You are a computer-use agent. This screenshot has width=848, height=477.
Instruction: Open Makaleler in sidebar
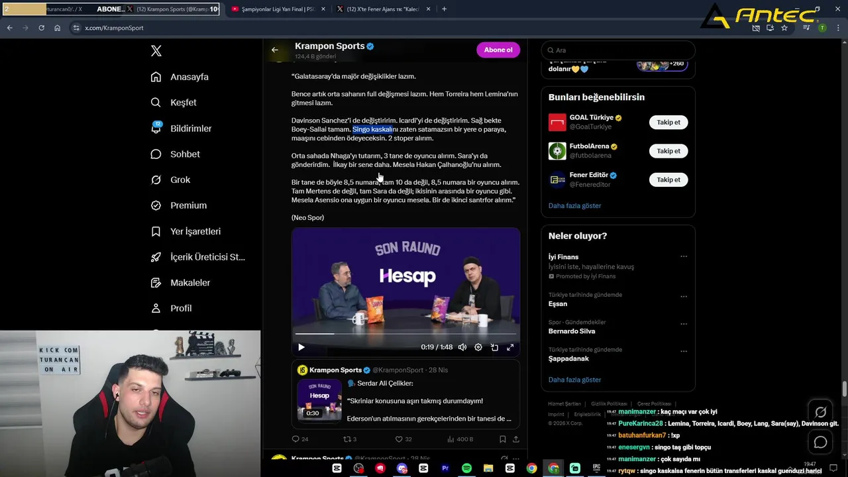[180, 283]
